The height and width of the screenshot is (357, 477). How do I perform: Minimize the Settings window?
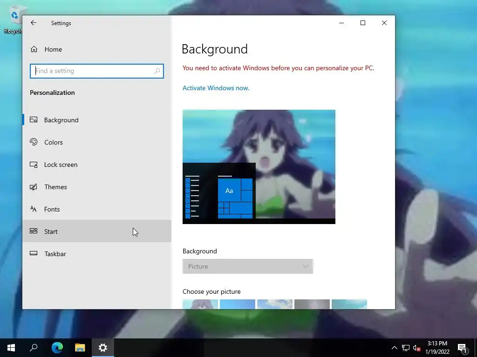341,23
